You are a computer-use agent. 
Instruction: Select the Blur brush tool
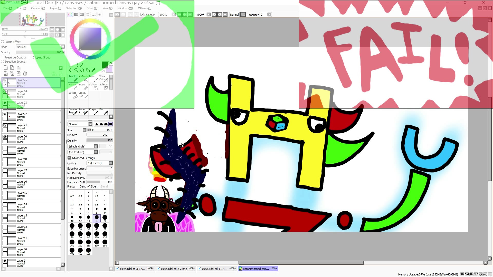pyautogui.click(x=104, y=111)
